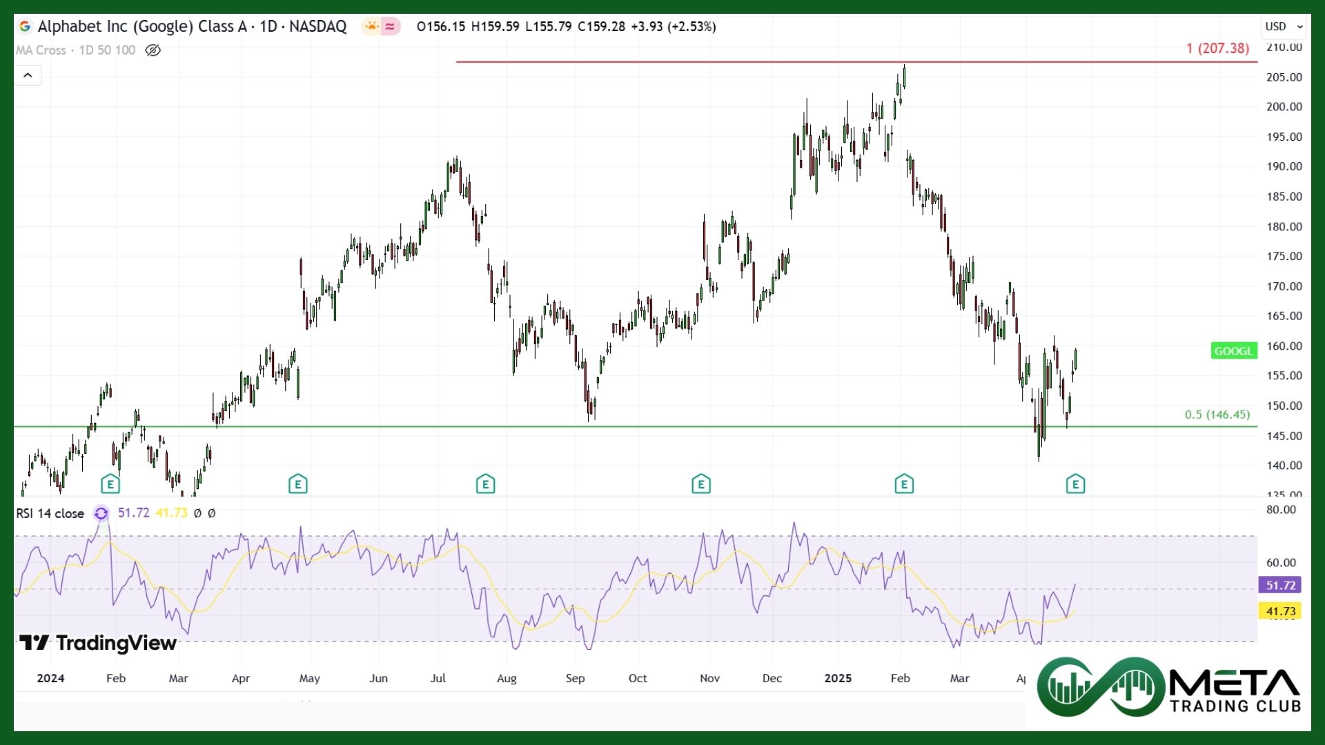1325x745 pixels.
Task: Click the TradingView logo
Action: coord(98,643)
